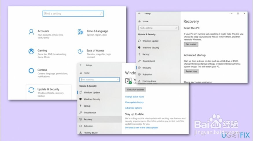Minimize the Recovery settings window
This screenshot has width=253, height=141.
coord(232,14)
